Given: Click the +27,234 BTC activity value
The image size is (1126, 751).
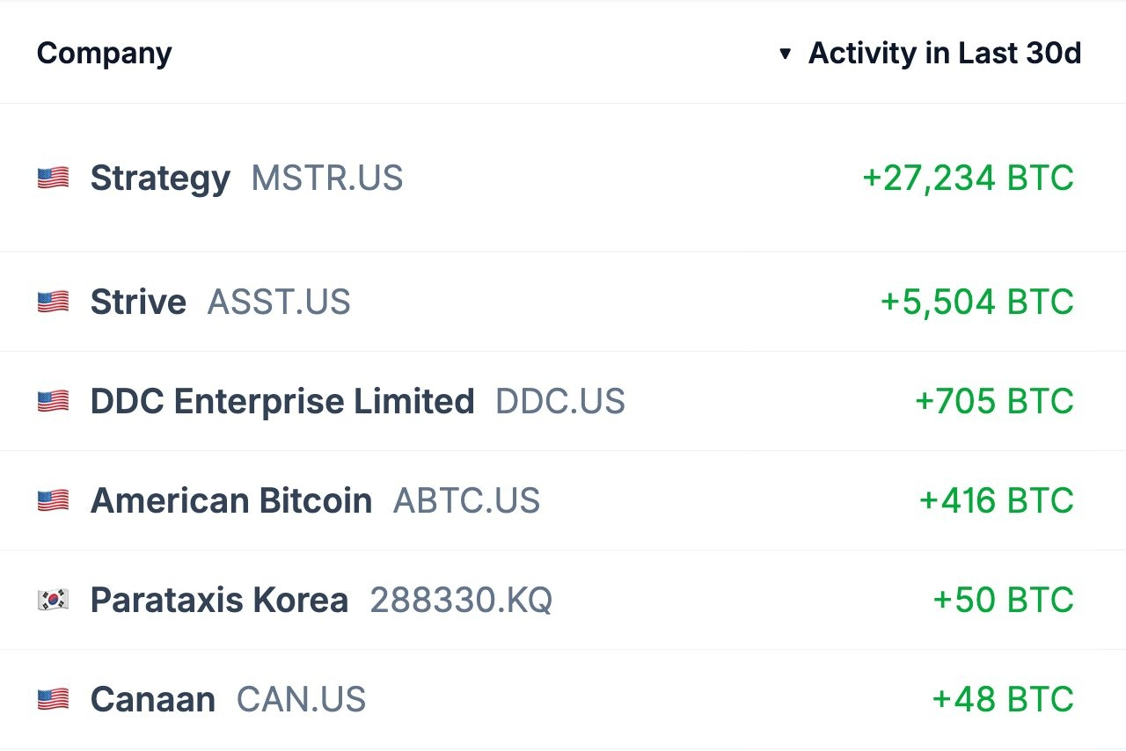Looking at the screenshot, I should click(968, 179).
